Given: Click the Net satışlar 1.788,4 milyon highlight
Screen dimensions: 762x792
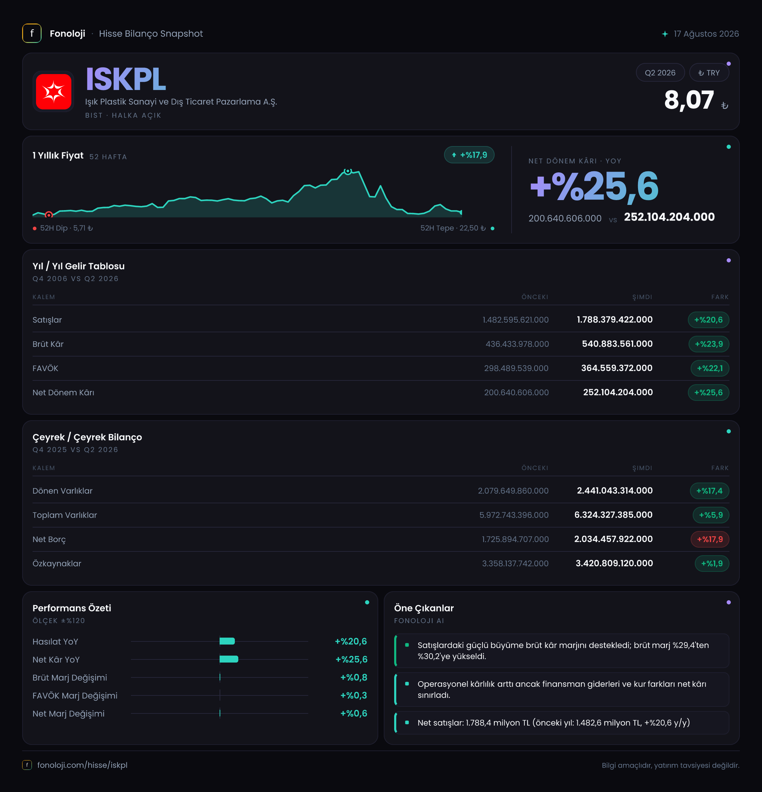Looking at the screenshot, I should [562, 723].
